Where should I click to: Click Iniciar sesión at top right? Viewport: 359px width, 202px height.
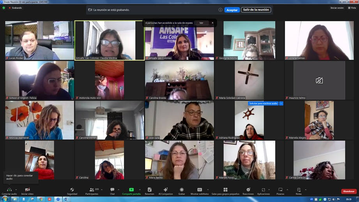(337, 8)
